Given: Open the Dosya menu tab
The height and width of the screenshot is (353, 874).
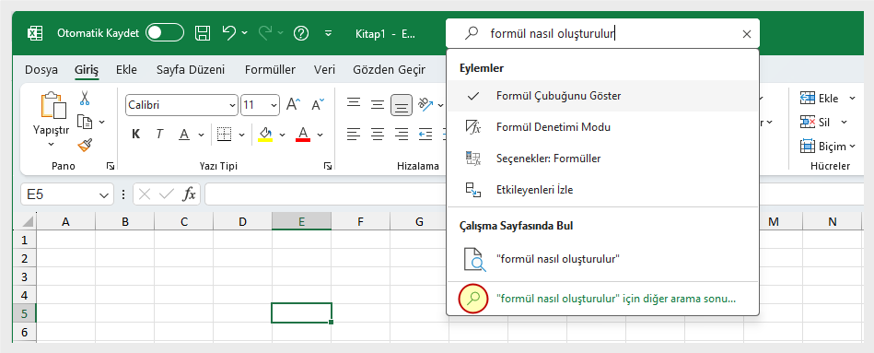Looking at the screenshot, I should click(41, 70).
